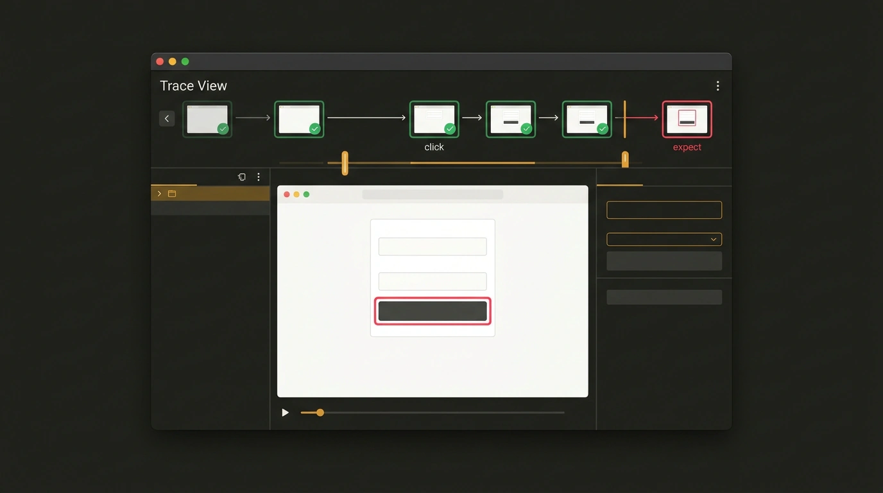Click the first input field in preview form
Viewport: 883px width, 493px height.
pyautogui.click(x=433, y=246)
